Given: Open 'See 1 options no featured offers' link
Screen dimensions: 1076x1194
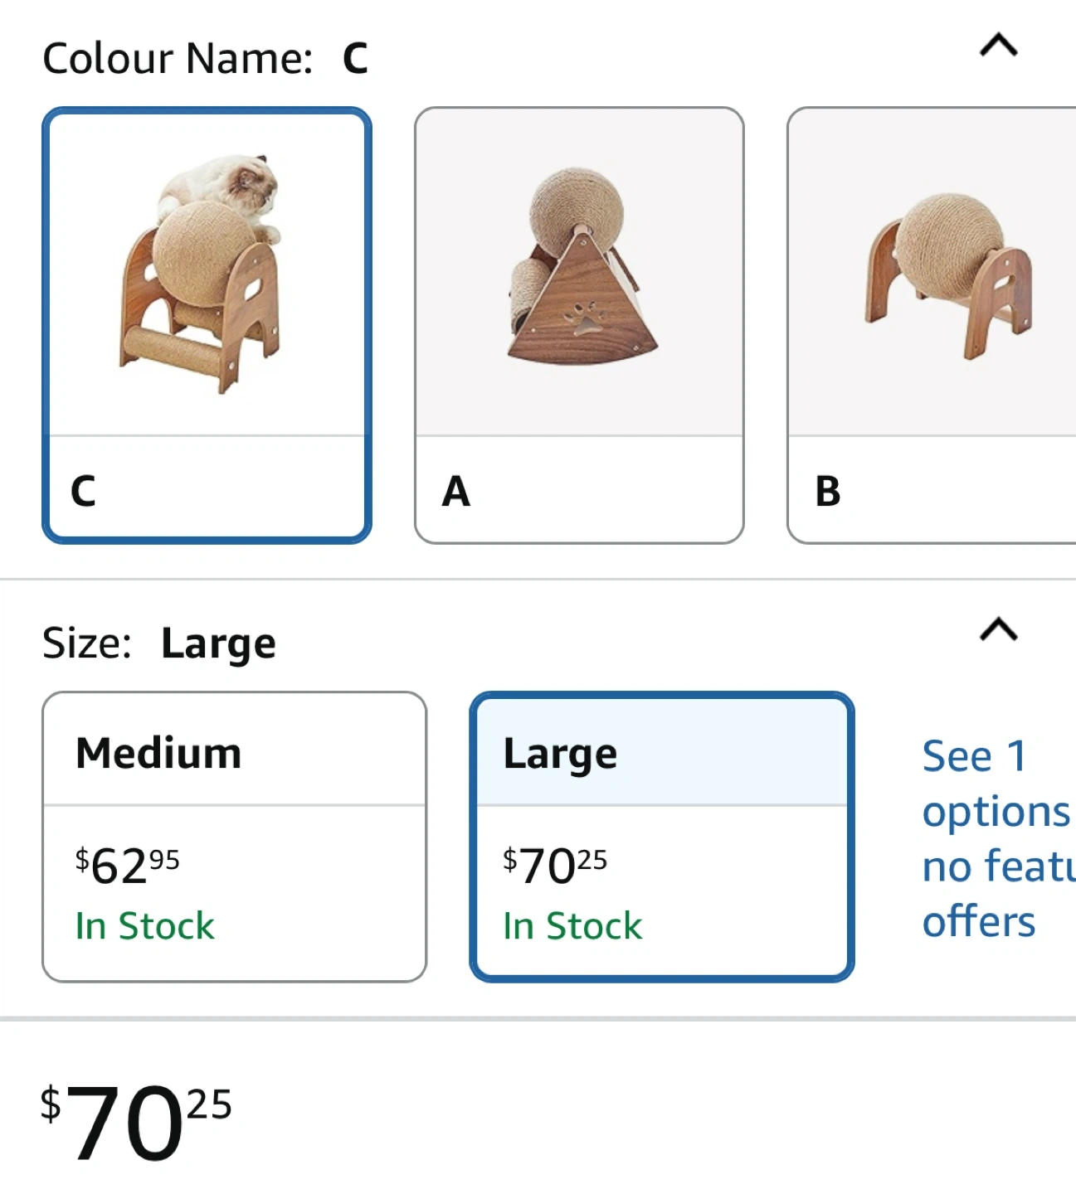Looking at the screenshot, I should pyautogui.click(x=996, y=838).
